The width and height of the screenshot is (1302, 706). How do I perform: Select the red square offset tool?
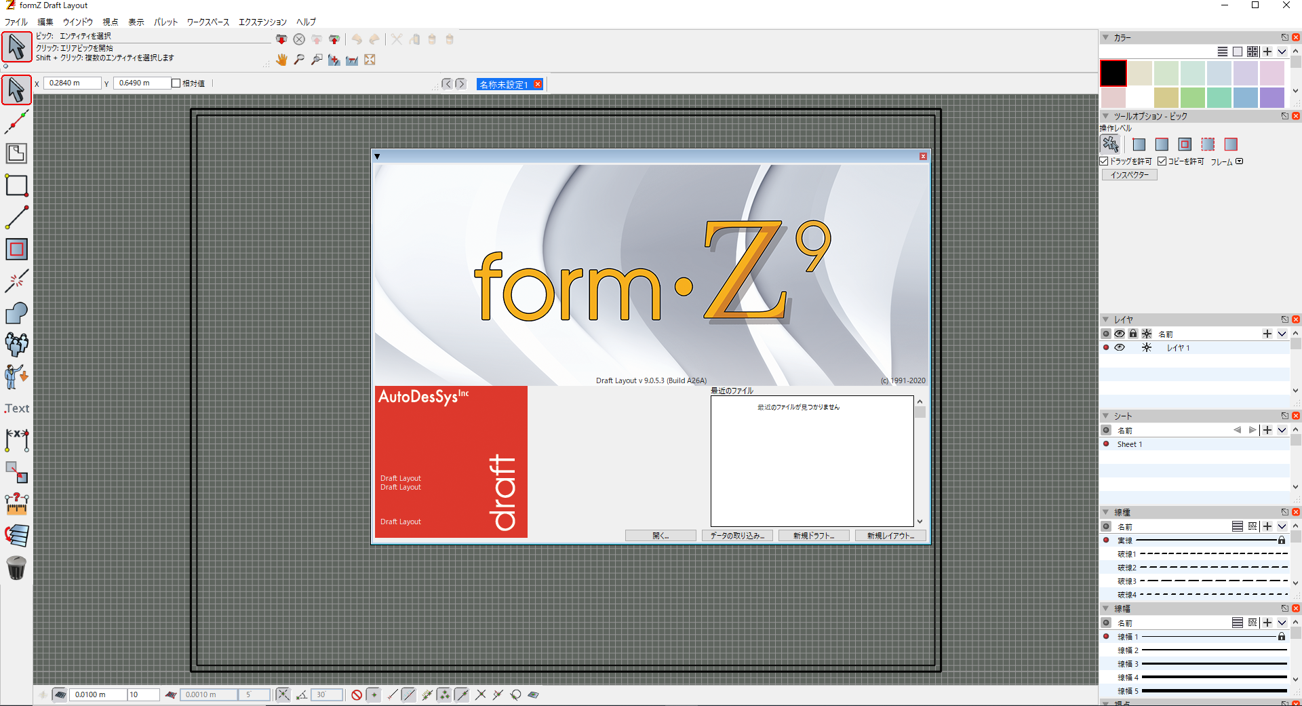pos(16,249)
